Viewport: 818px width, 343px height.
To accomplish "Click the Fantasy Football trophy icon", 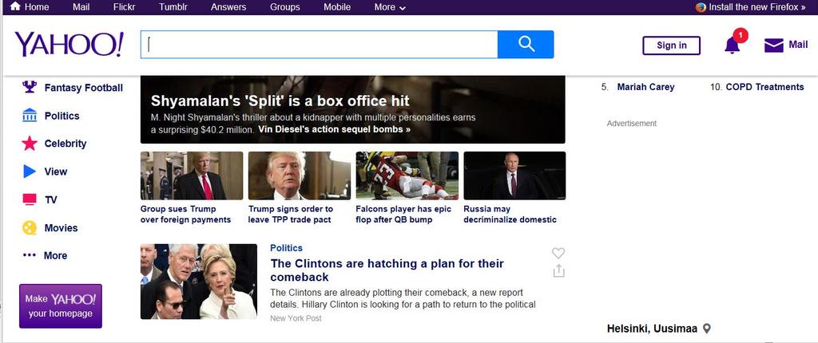I will 30,87.
